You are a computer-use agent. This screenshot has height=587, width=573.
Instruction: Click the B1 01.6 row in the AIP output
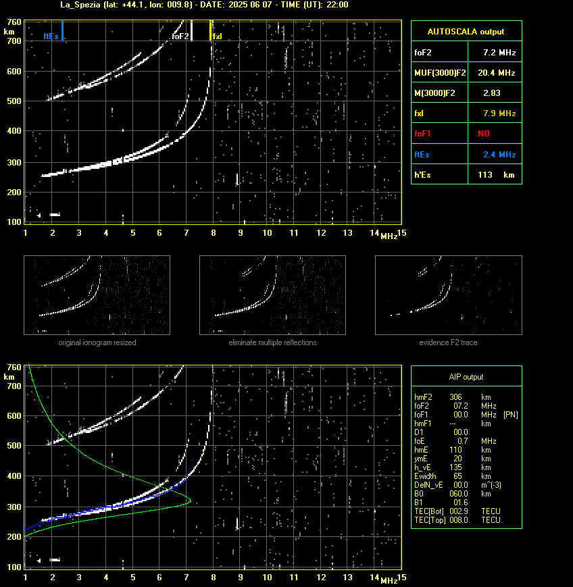click(441, 503)
